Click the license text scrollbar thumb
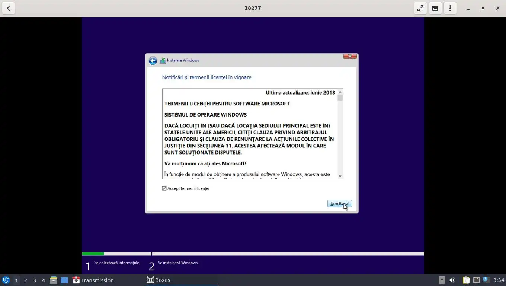 (x=340, y=98)
